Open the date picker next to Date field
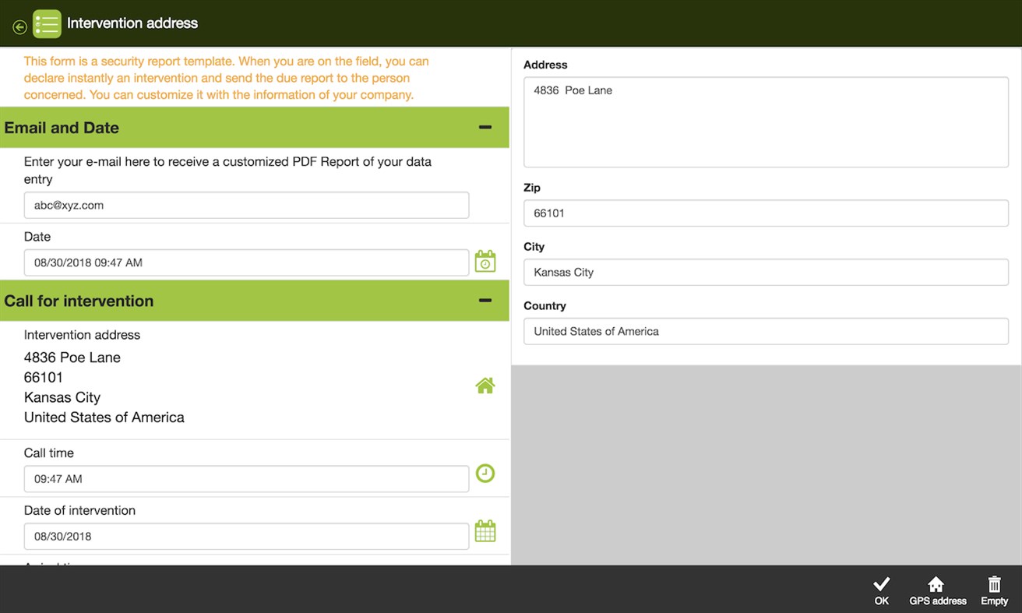 point(485,260)
